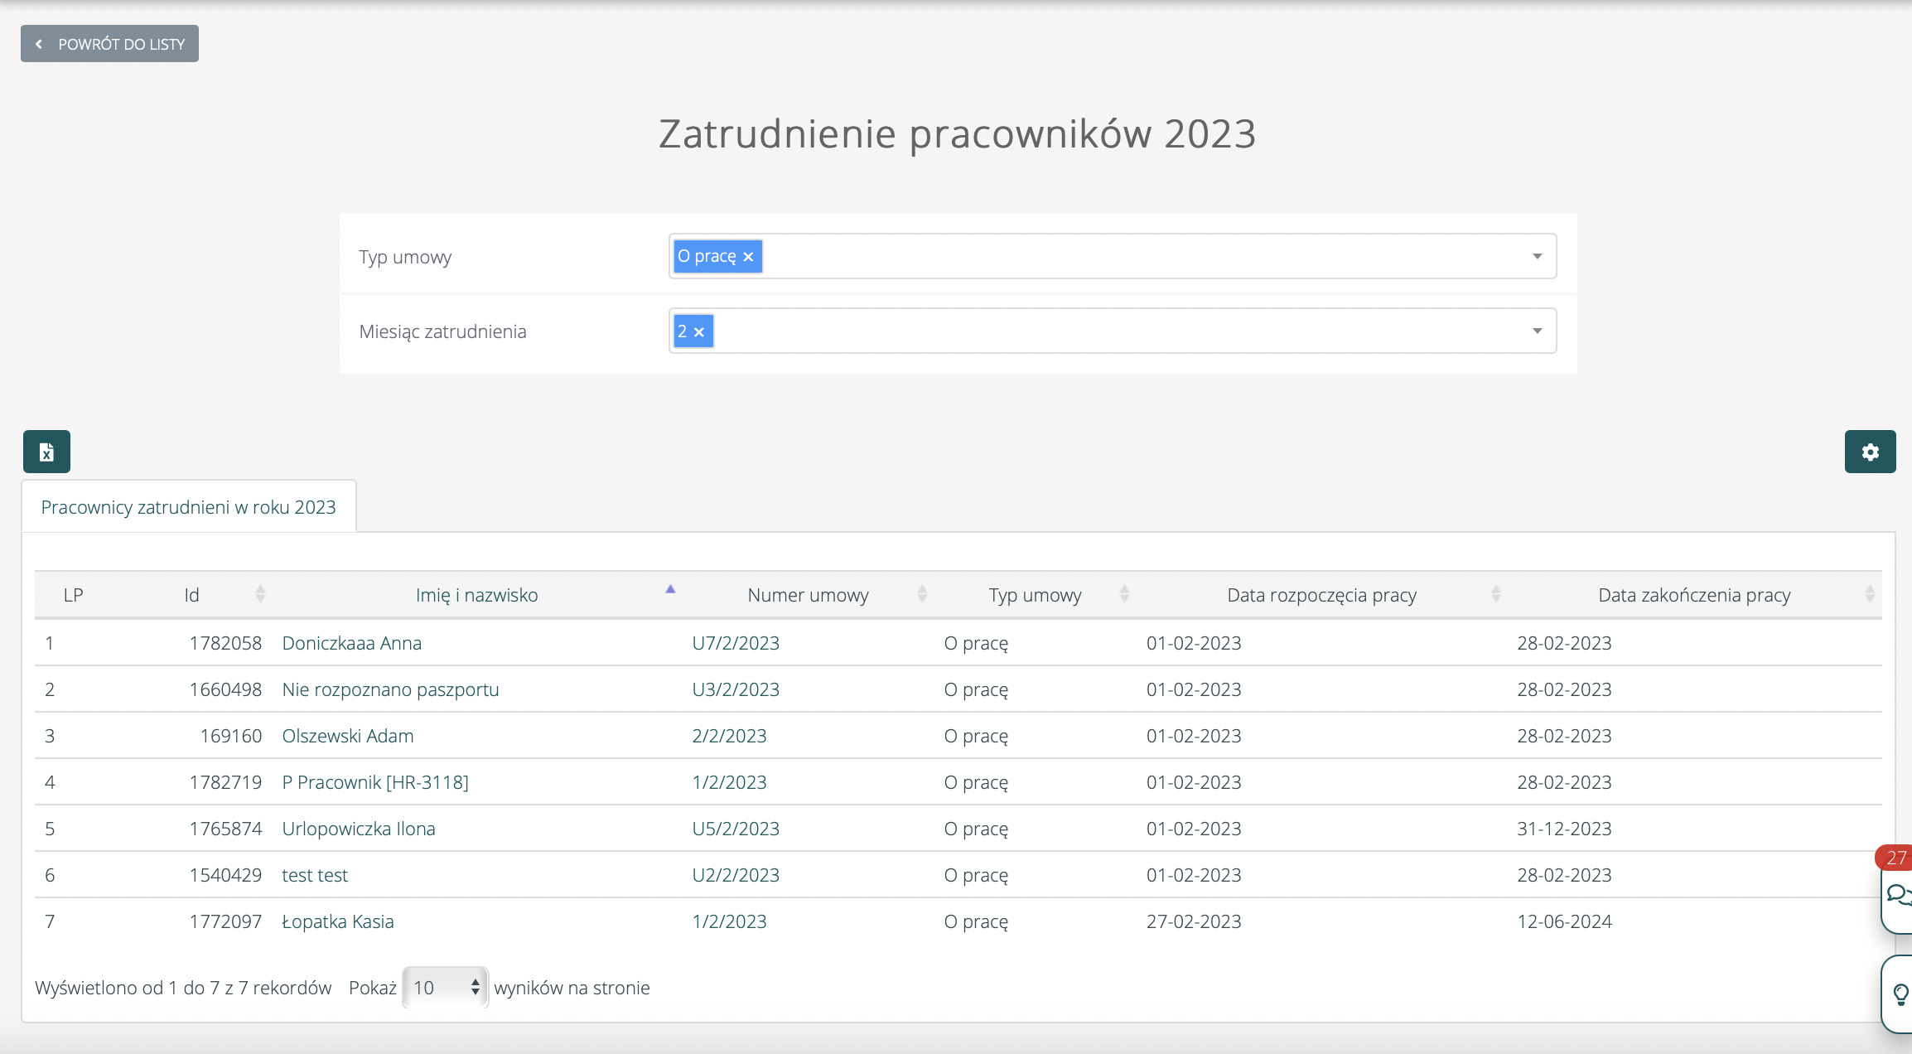This screenshot has height=1054, width=1912.
Task: Click inside Typ umowy multiselect field
Action: (1143, 256)
